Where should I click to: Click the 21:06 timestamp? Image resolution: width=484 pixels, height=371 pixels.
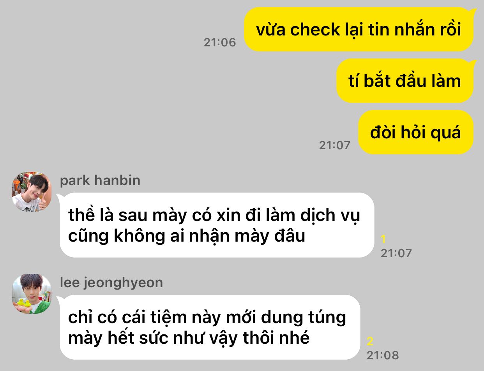[x=220, y=42]
